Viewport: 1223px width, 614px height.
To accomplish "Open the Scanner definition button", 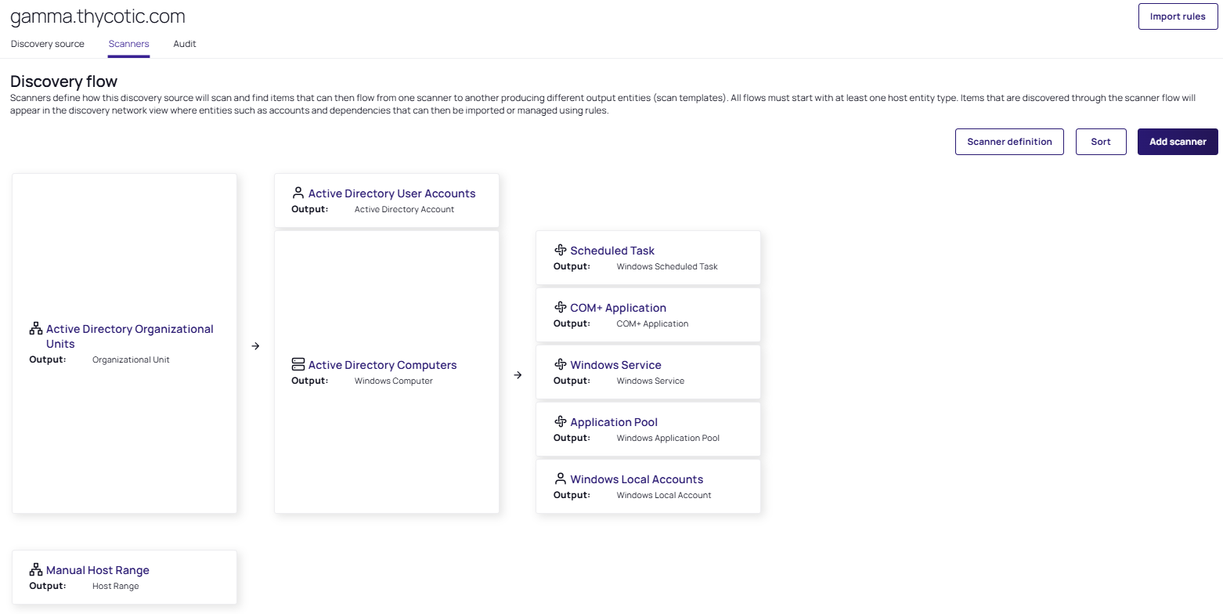I will coord(1009,142).
